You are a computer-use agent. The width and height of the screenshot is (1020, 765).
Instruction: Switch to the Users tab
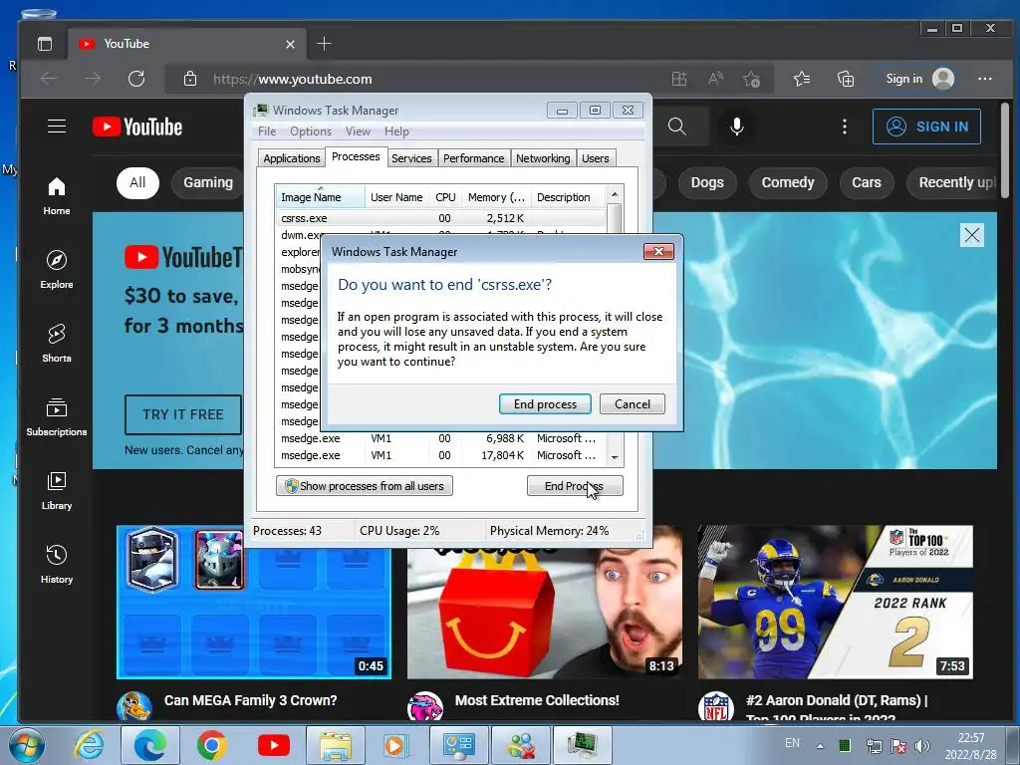[596, 158]
